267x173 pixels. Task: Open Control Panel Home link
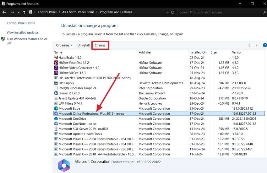21,23
